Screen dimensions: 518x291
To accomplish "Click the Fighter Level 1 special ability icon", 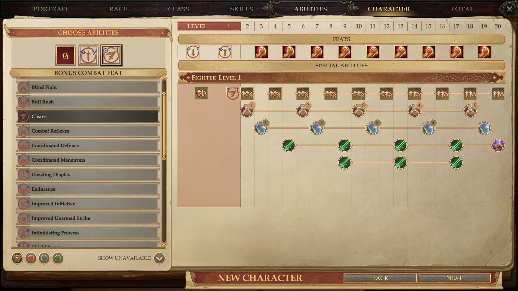I will coord(201,93).
